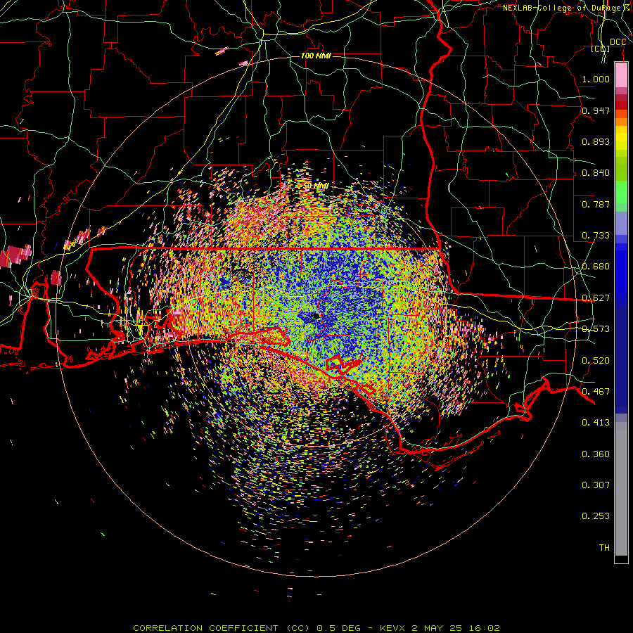Select the 0.360 scale value
The height and width of the screenshot is (633, 633).
(596, 454)
